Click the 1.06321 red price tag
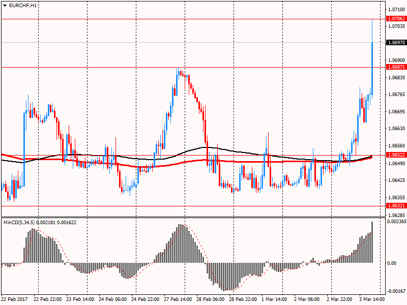Screen dimensions: 407x305 tap(396, 206)
